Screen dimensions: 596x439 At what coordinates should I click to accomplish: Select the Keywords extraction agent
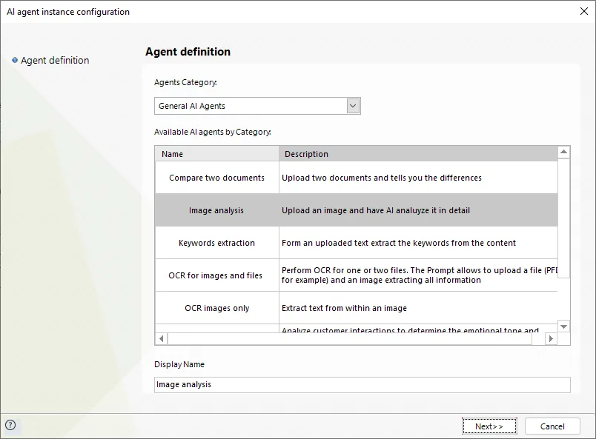click(216, 243)
